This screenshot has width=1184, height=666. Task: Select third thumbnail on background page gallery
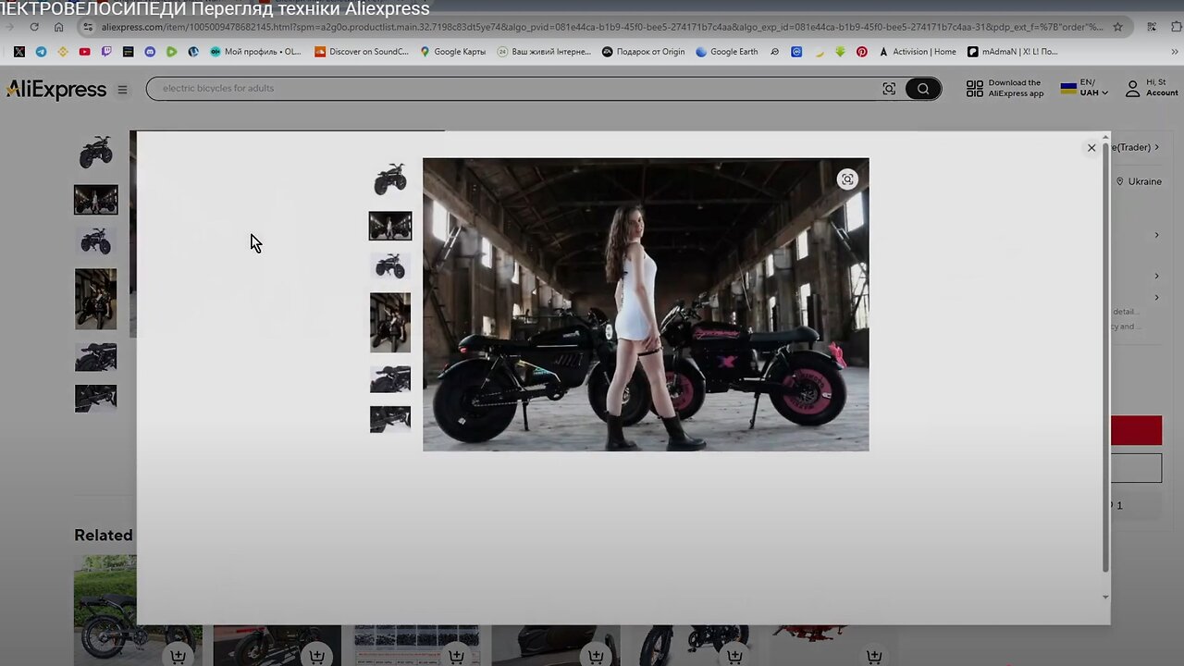96,241
